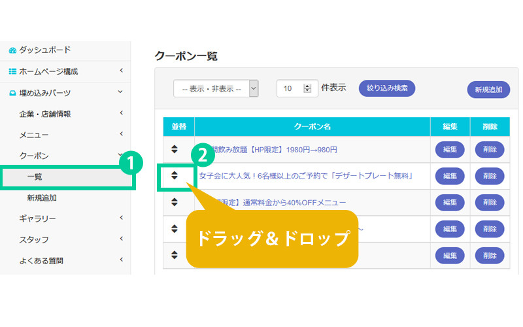This screenshot has height=327, width=523.
Task: Click the sort handle in fourth coupon row
Action: [175, 228]
